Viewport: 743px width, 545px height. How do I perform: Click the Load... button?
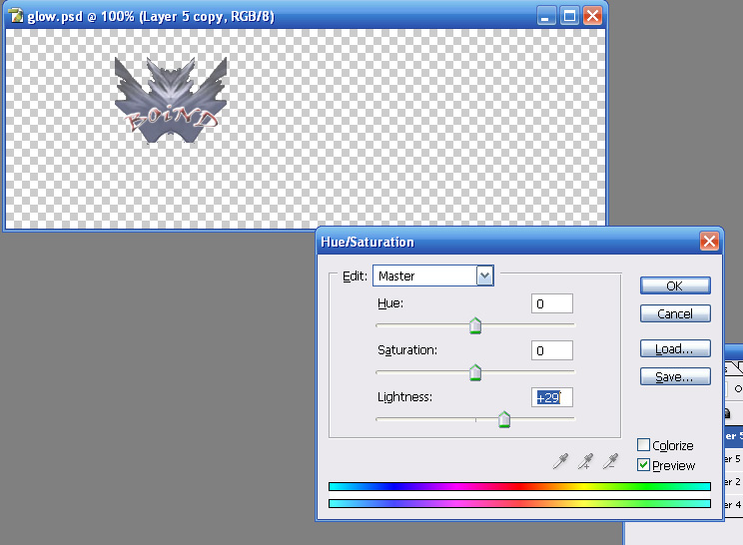point(675,349)
